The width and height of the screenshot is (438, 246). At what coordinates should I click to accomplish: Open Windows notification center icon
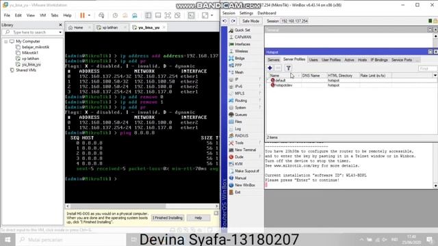click(x=429, y=240)
